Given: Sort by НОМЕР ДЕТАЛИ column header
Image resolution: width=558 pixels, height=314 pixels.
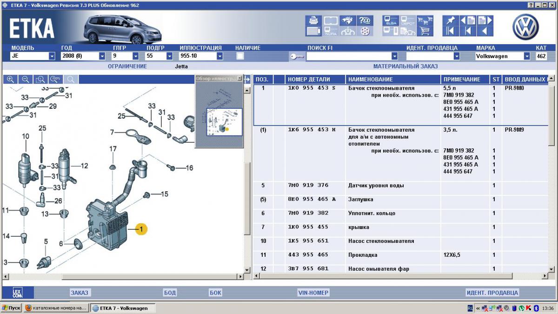Looking at the screenshot, I should coord(315,79).
